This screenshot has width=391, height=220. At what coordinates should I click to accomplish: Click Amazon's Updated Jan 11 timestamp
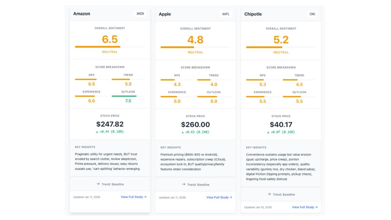click(x=87, y=197)
